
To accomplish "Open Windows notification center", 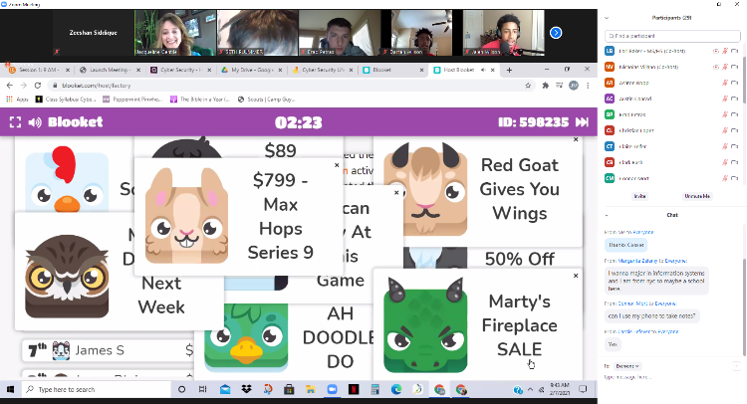I will [583, 390].
